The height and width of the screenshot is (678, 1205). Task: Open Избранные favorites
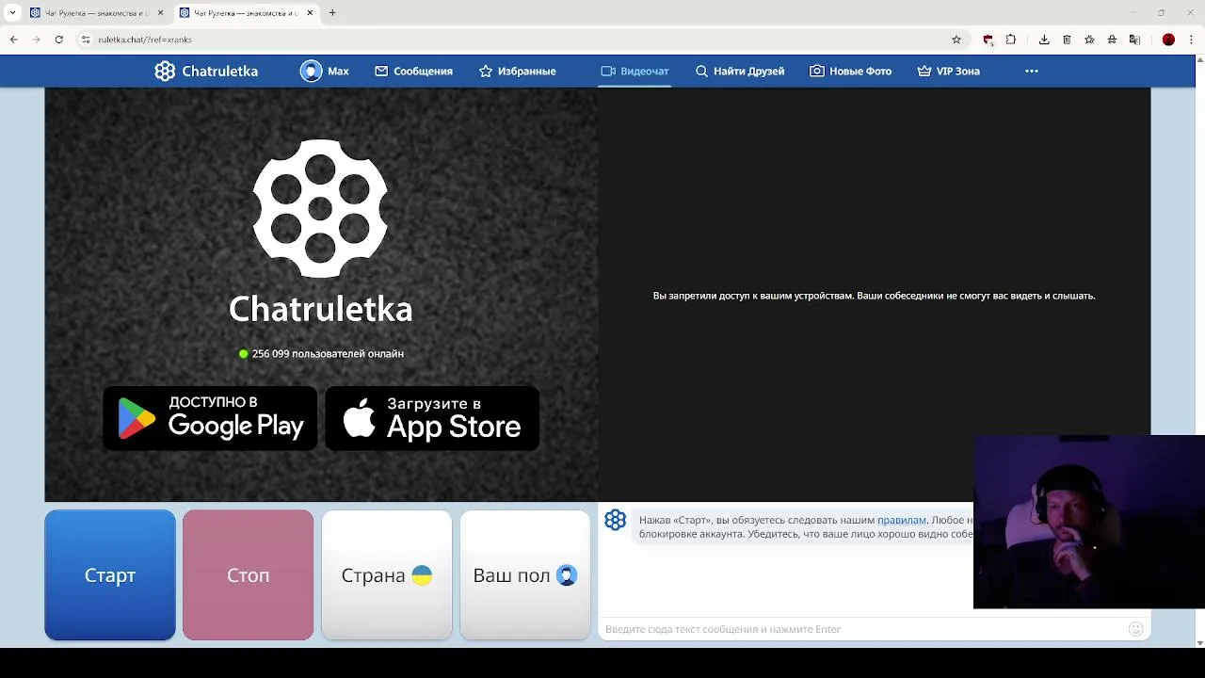pos(517,72)
